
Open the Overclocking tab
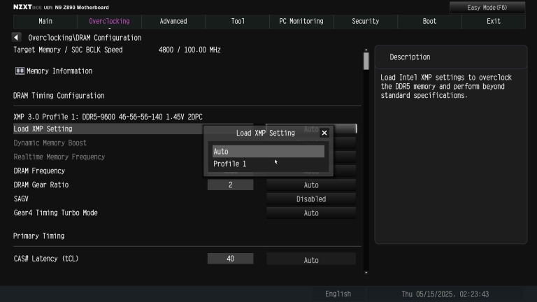(x=109, y=21)
